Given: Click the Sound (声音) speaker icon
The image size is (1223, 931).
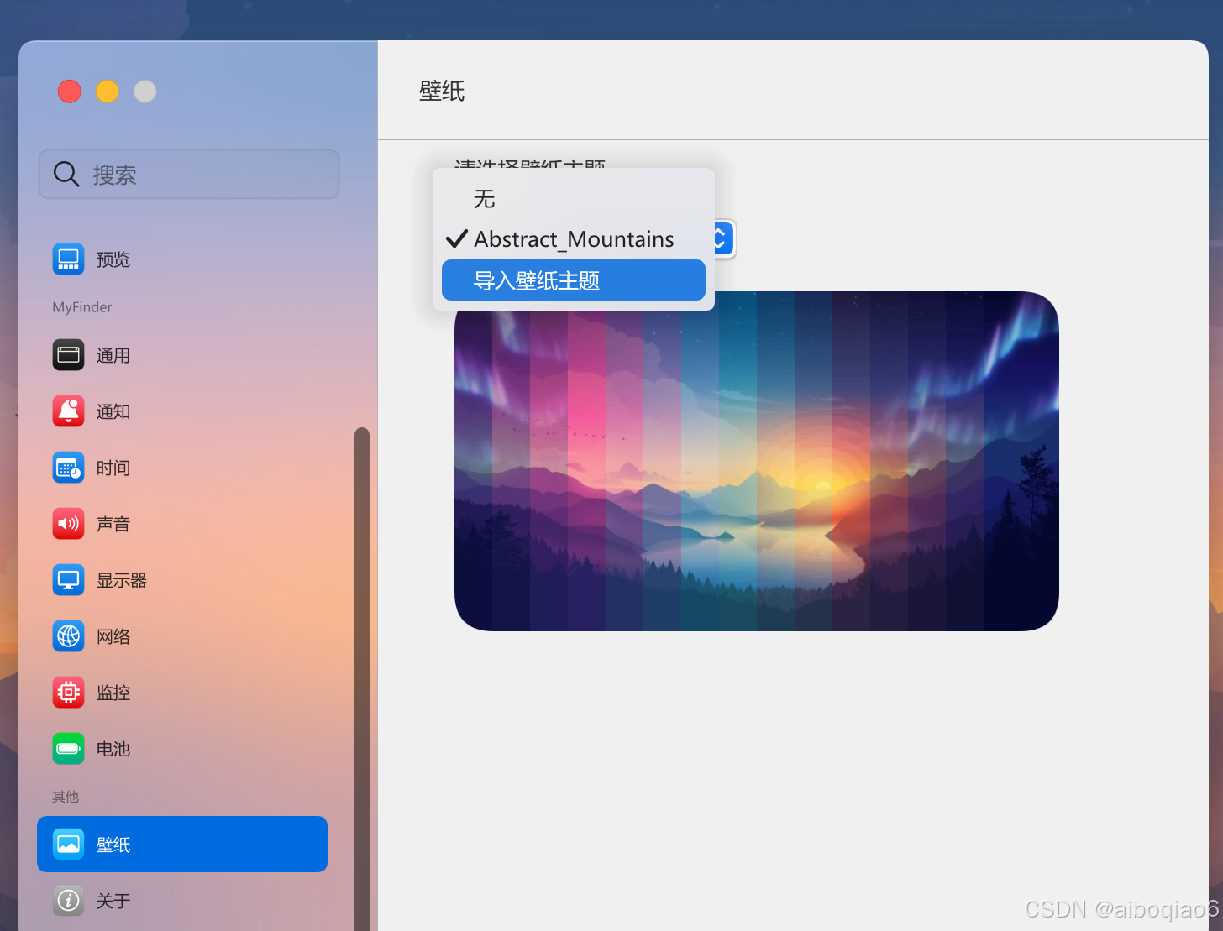Looking at the screenshot, I should pos(68,524).
